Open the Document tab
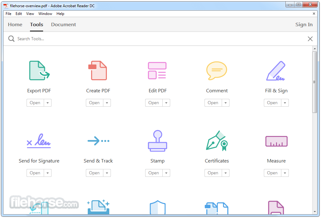Screen dimensions: 321x218 point(63,24)
